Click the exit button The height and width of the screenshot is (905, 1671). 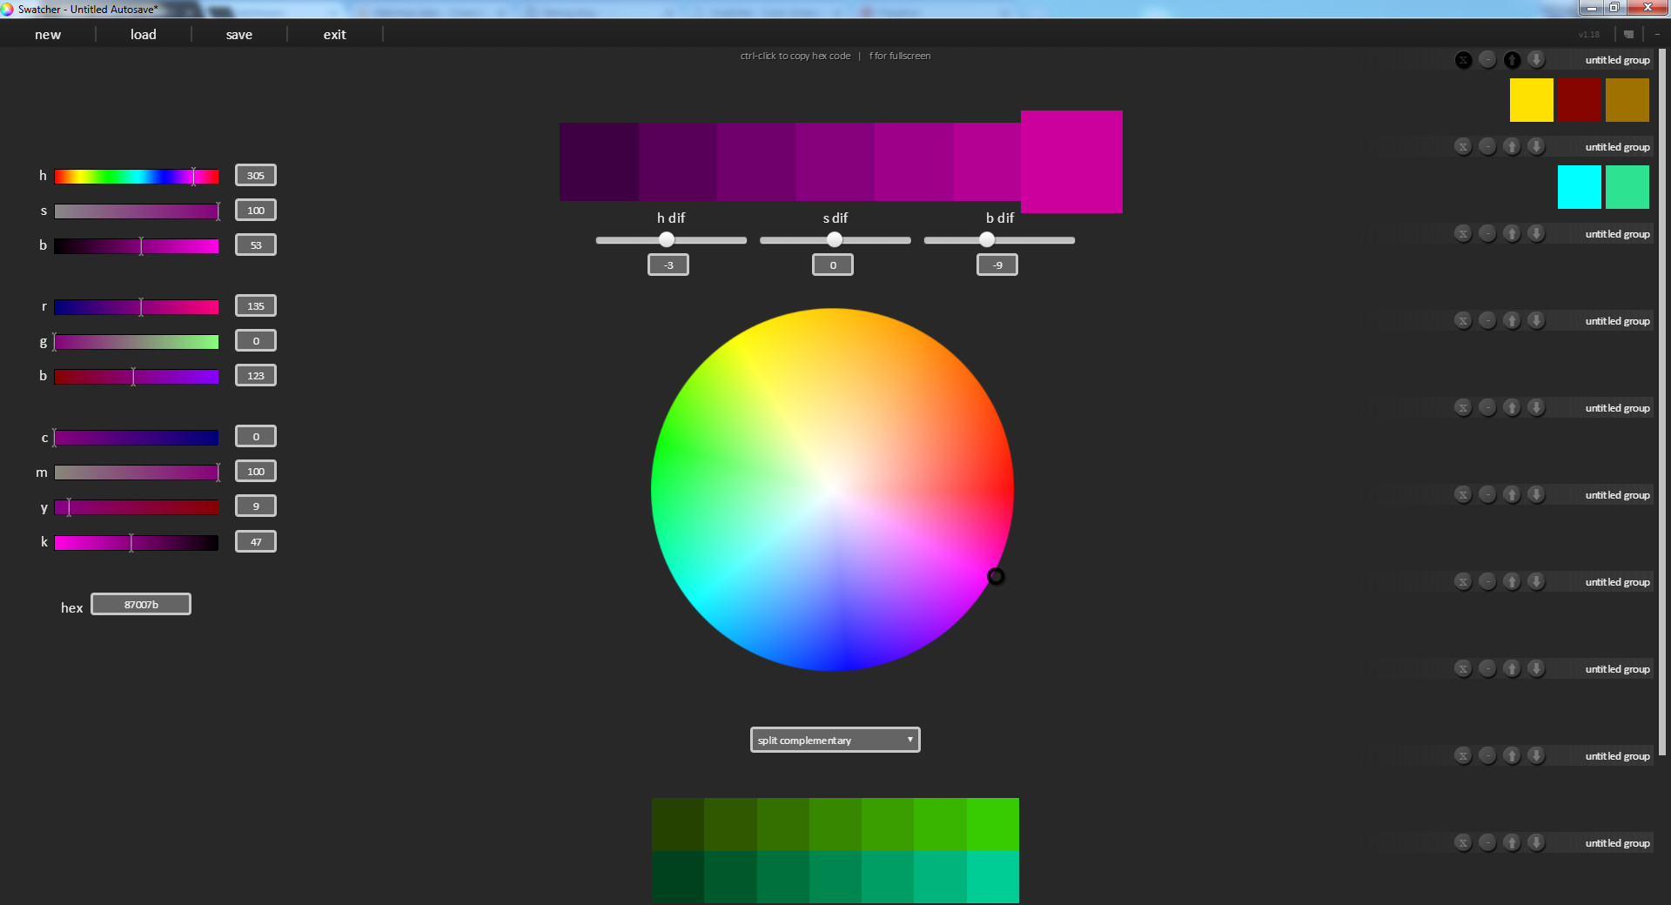pyautogui.click(x=335, y=34)
